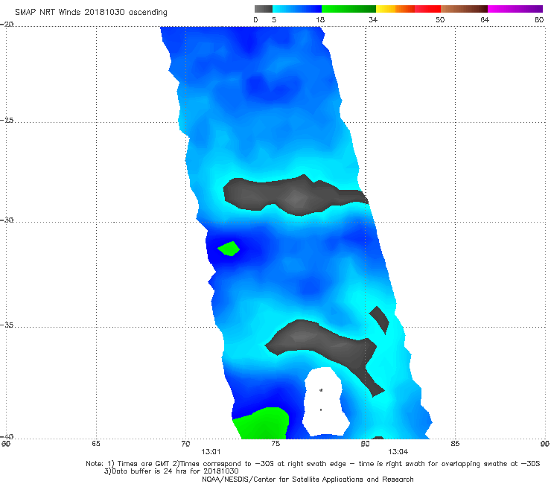The image size is (551, 484).
Task: Click the note line about GMT times
Action: [x=313, y=464]
